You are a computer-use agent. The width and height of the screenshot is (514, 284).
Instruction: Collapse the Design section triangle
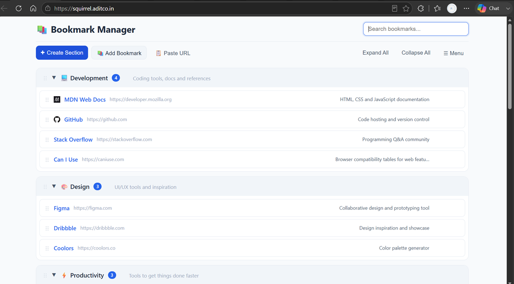point(54,187)
